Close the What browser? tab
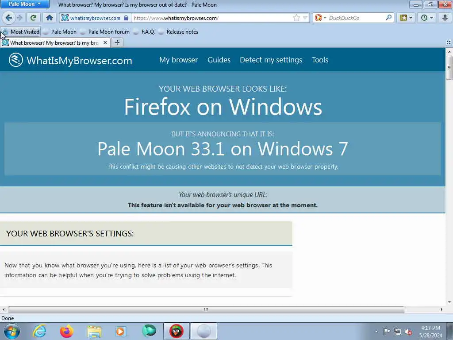Screen dimensions: 453x340 105,43
